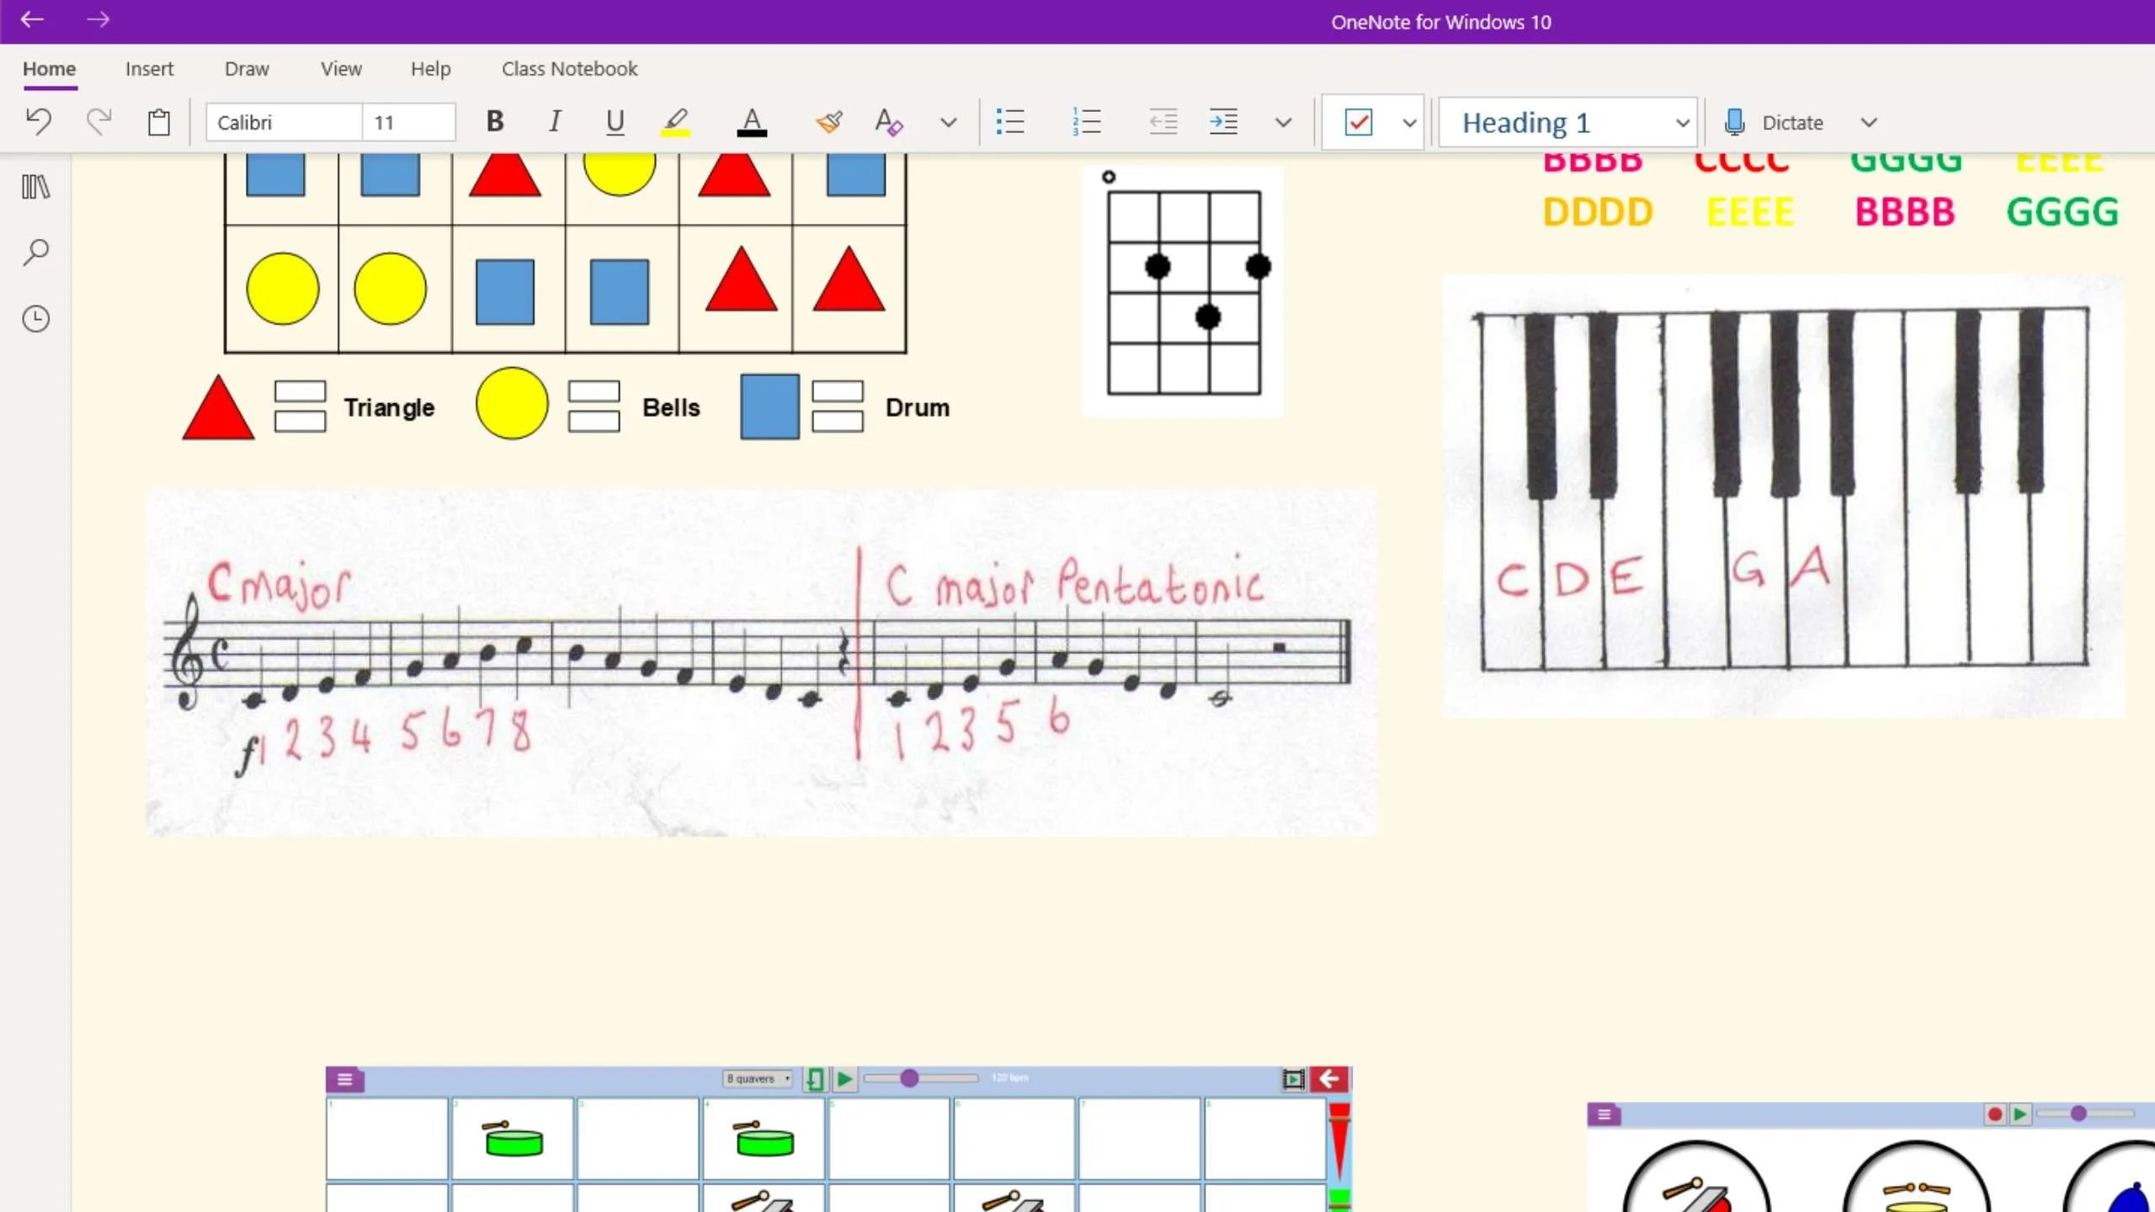Click the red back arrow in sequencer image
The width and height of the screenshot is (2155, 1212).
coord(1329,1079)
